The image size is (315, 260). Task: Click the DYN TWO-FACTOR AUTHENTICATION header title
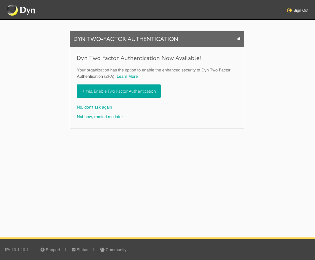(x=126, y=39)
